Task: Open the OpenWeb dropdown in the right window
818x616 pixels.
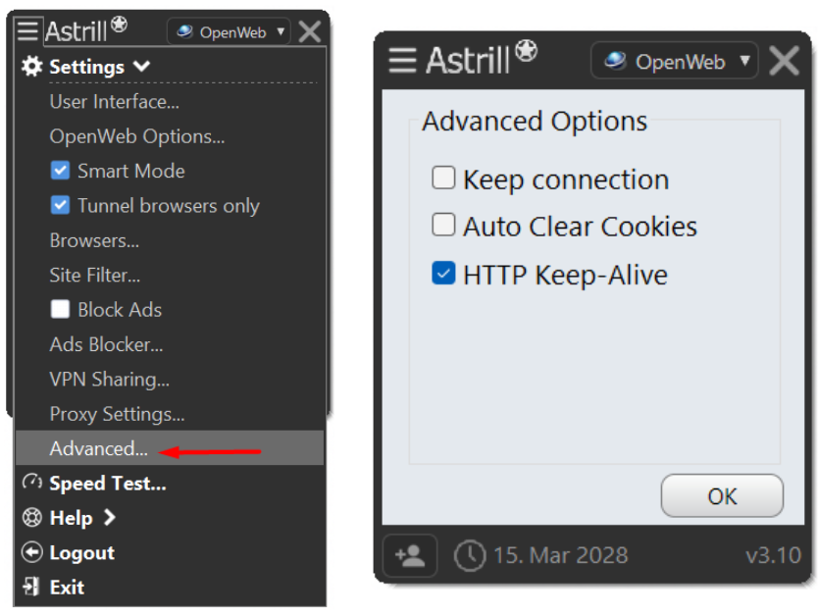Action: click(674, 61)
